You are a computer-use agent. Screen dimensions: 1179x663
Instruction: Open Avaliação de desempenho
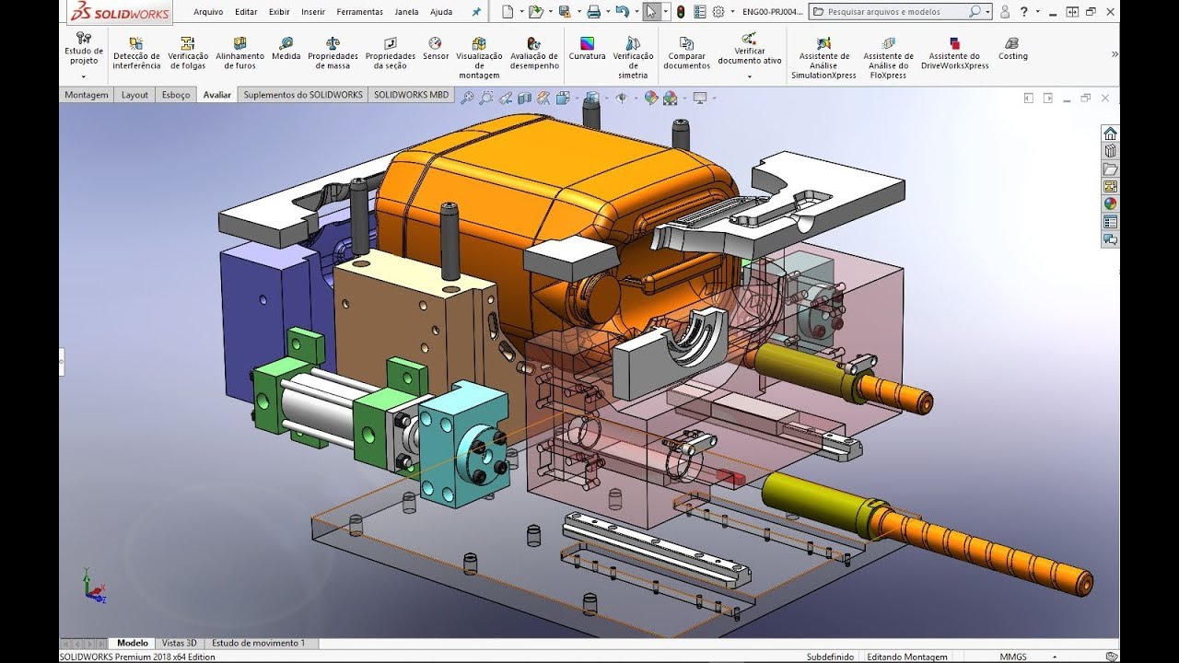pos(534,54)
